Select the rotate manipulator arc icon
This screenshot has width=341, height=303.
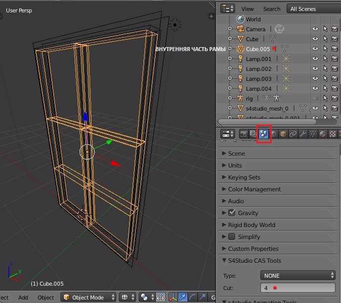click(x=193, y=297)
